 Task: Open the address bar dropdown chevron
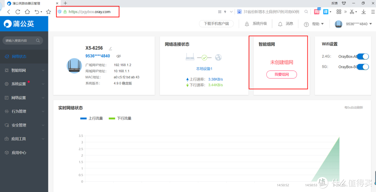click(231, 11)
